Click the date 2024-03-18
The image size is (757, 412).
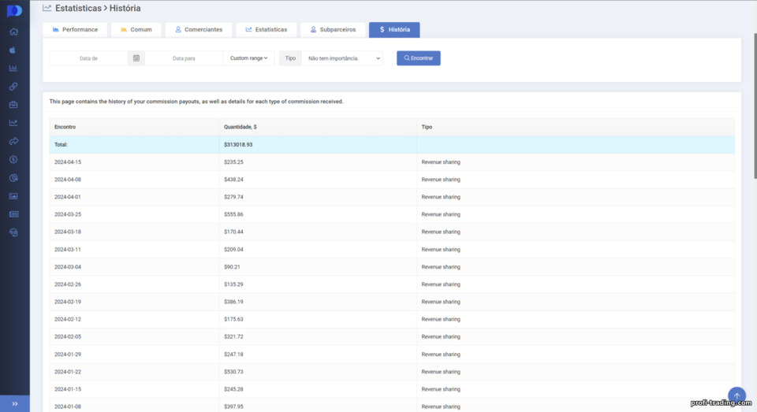pyautogui.click(x=68, y=232)
